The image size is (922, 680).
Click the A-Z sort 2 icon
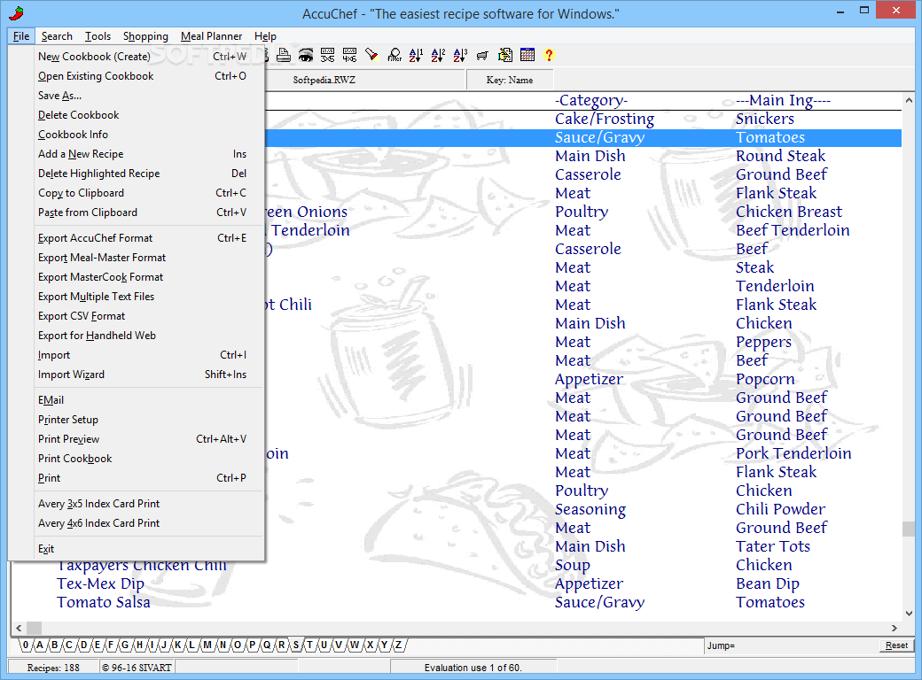point(438,55)
